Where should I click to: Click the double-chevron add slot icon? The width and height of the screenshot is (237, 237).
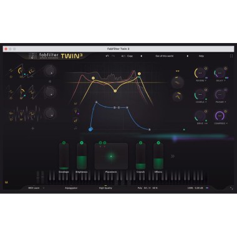173,156
